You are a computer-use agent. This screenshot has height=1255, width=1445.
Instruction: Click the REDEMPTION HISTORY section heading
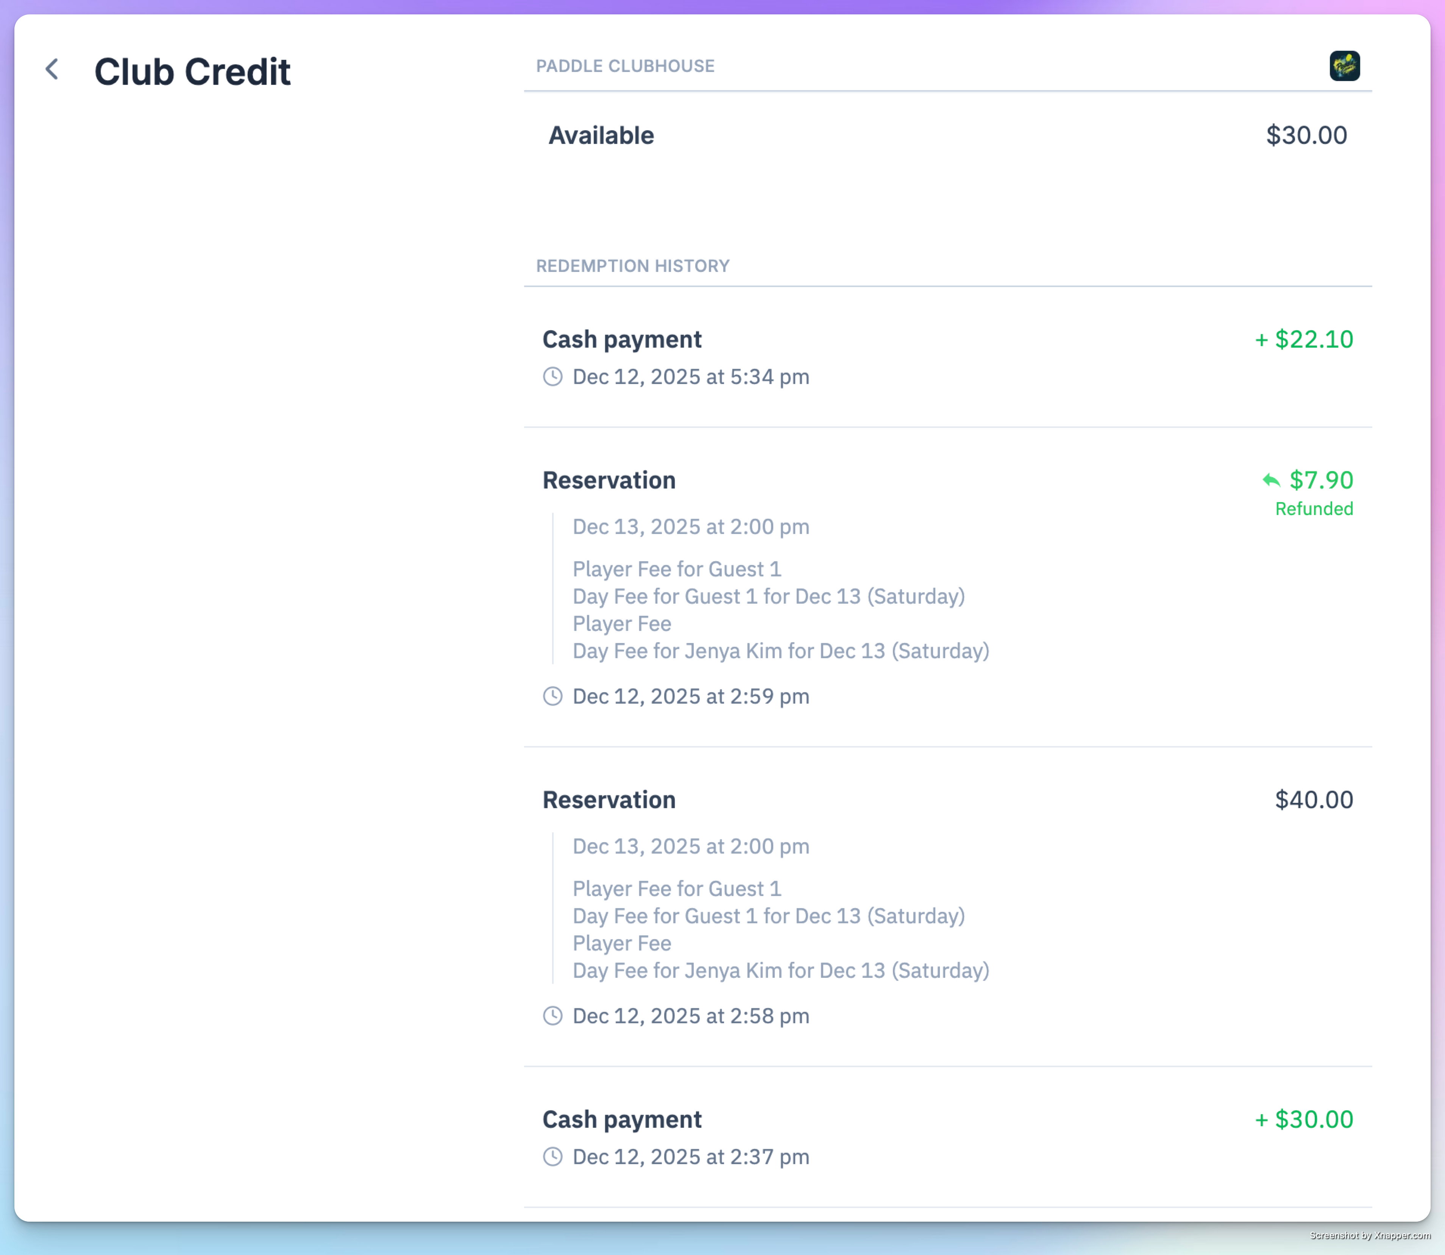(633, 266)
